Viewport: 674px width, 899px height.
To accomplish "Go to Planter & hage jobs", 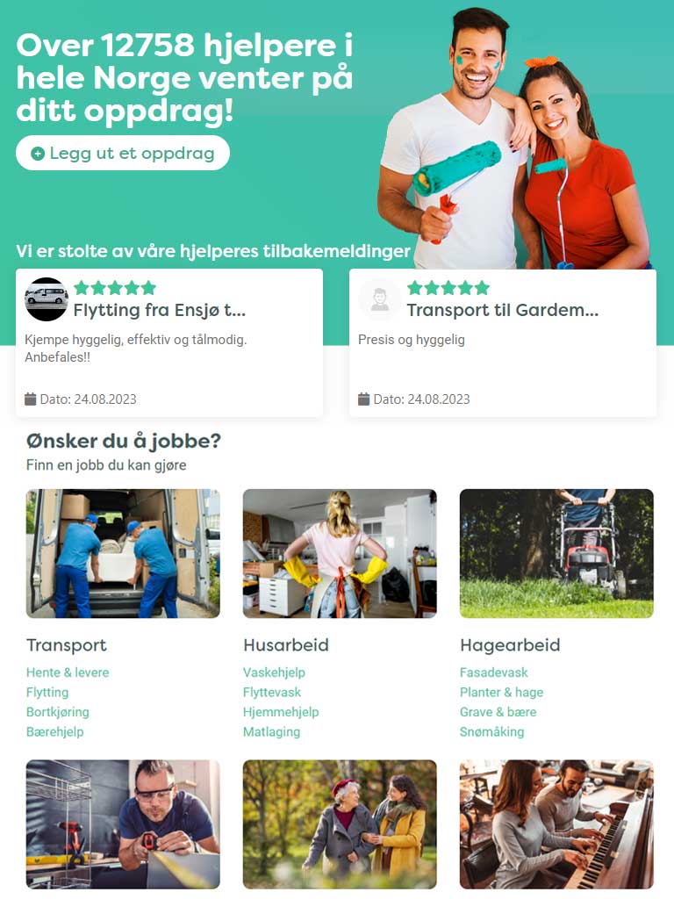I will coord(501,692).
